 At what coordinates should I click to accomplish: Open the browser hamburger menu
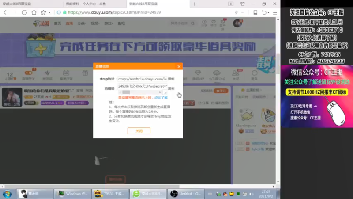(275, 12)
